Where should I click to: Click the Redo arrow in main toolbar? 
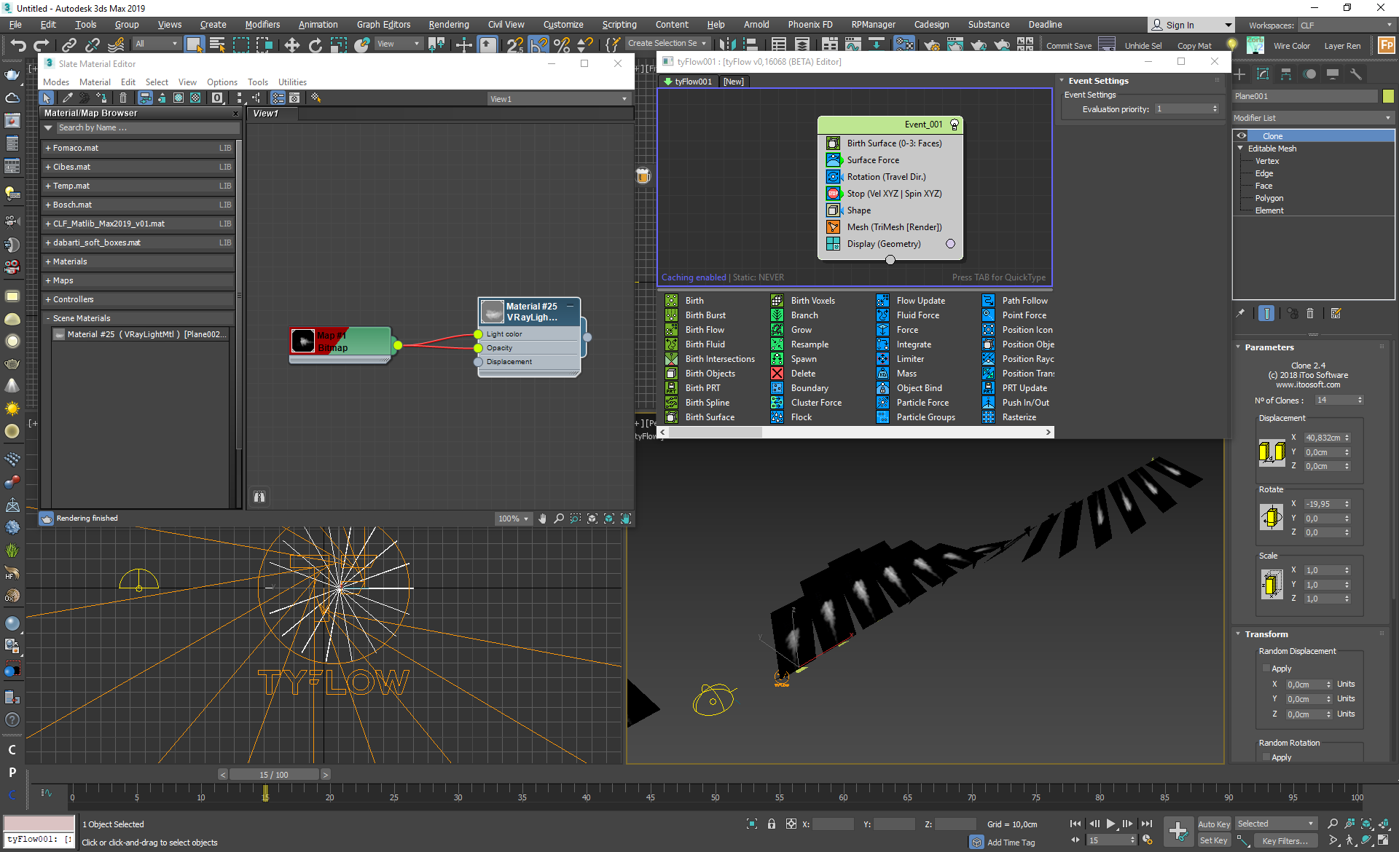(x=42, y=45)
